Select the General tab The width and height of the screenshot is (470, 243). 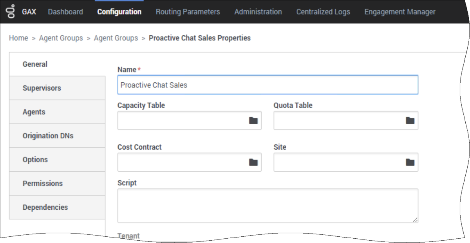pyautogui.click(x=57, y=64)
